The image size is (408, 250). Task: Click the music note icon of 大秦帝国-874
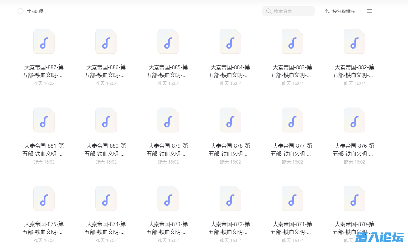[106, 199]
